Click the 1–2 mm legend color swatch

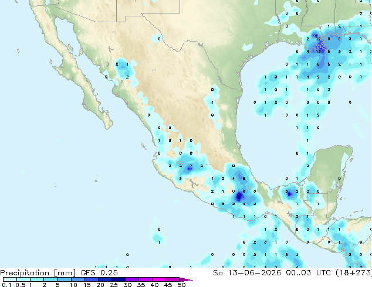click(x=37, y=279)
